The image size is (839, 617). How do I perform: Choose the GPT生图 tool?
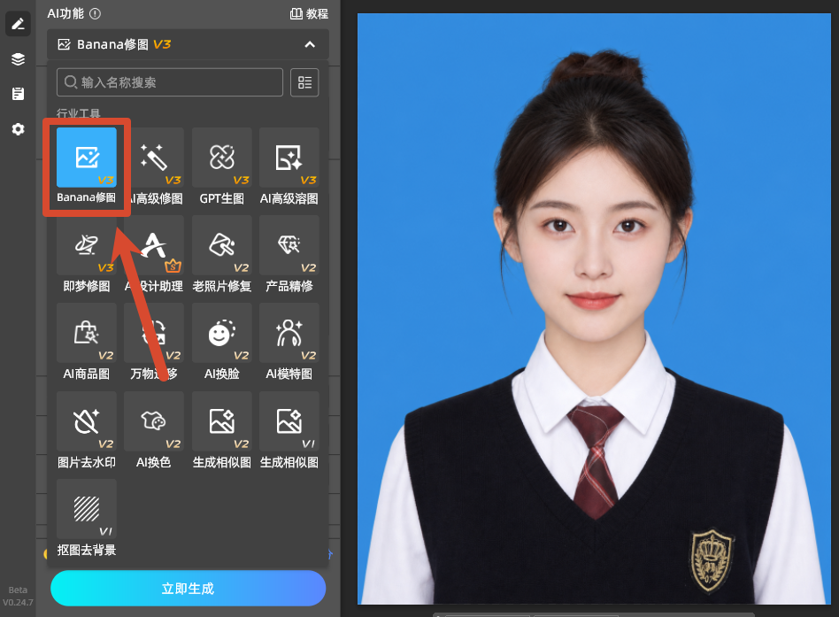click(221, 166)
